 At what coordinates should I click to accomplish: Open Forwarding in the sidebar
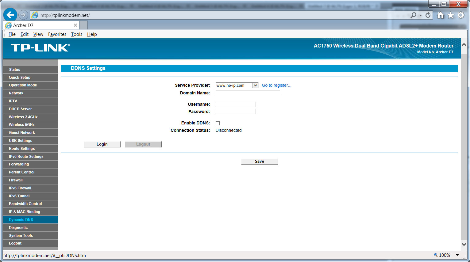tap(30, 164)
